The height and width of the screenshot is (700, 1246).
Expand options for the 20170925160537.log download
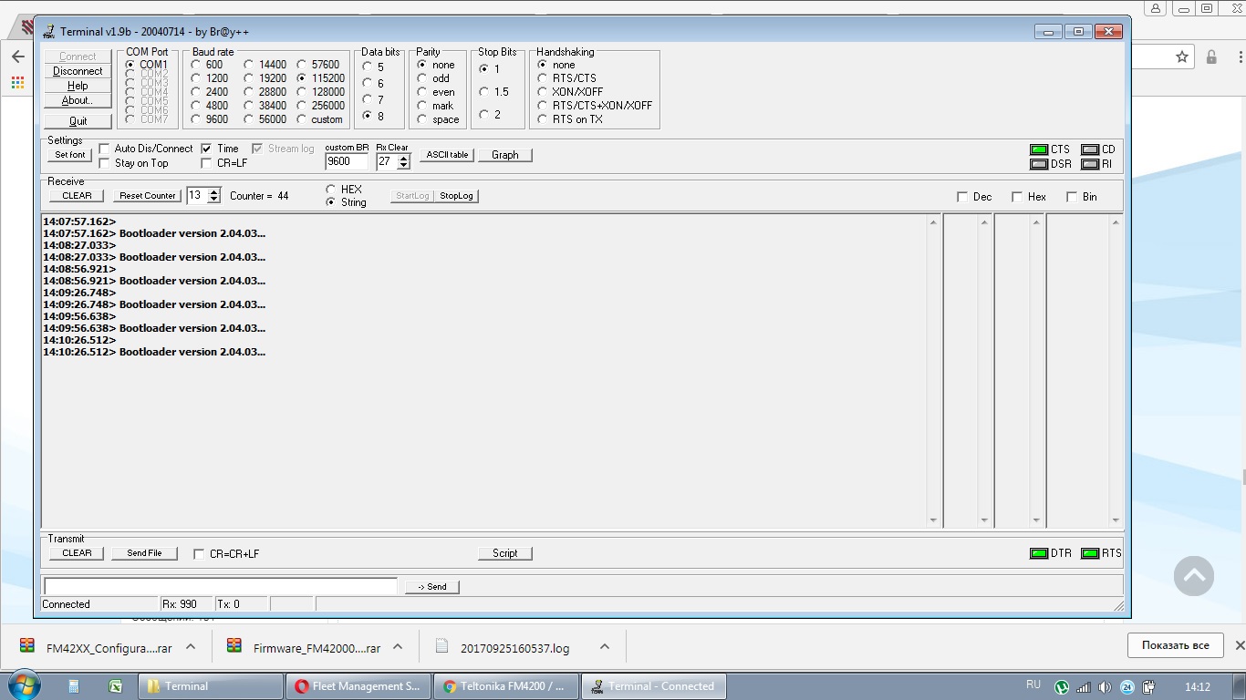pyautogui.click(x=604, y=647)
